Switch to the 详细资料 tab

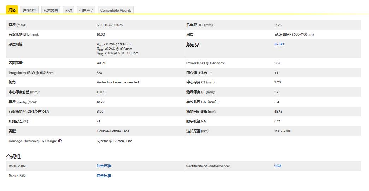(x=30, y=10)
